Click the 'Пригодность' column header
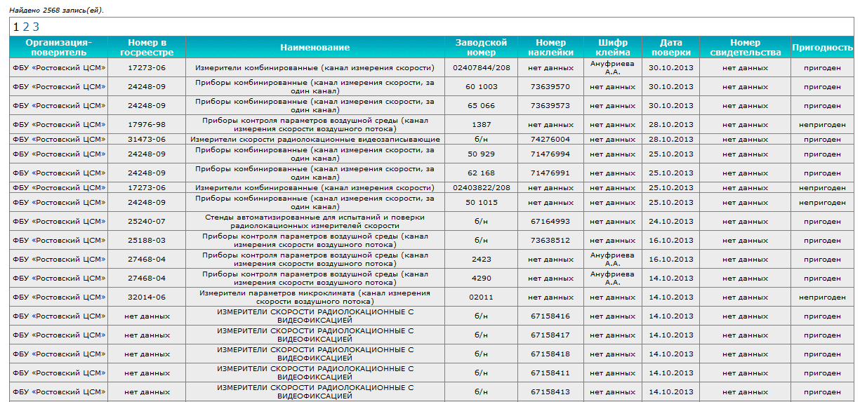Screen dimensions: 860x402 (x=822, y=47)
